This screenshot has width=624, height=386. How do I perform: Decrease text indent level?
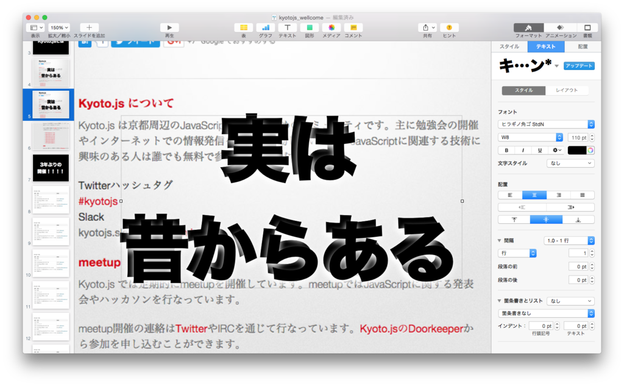(x=522, y=207)
